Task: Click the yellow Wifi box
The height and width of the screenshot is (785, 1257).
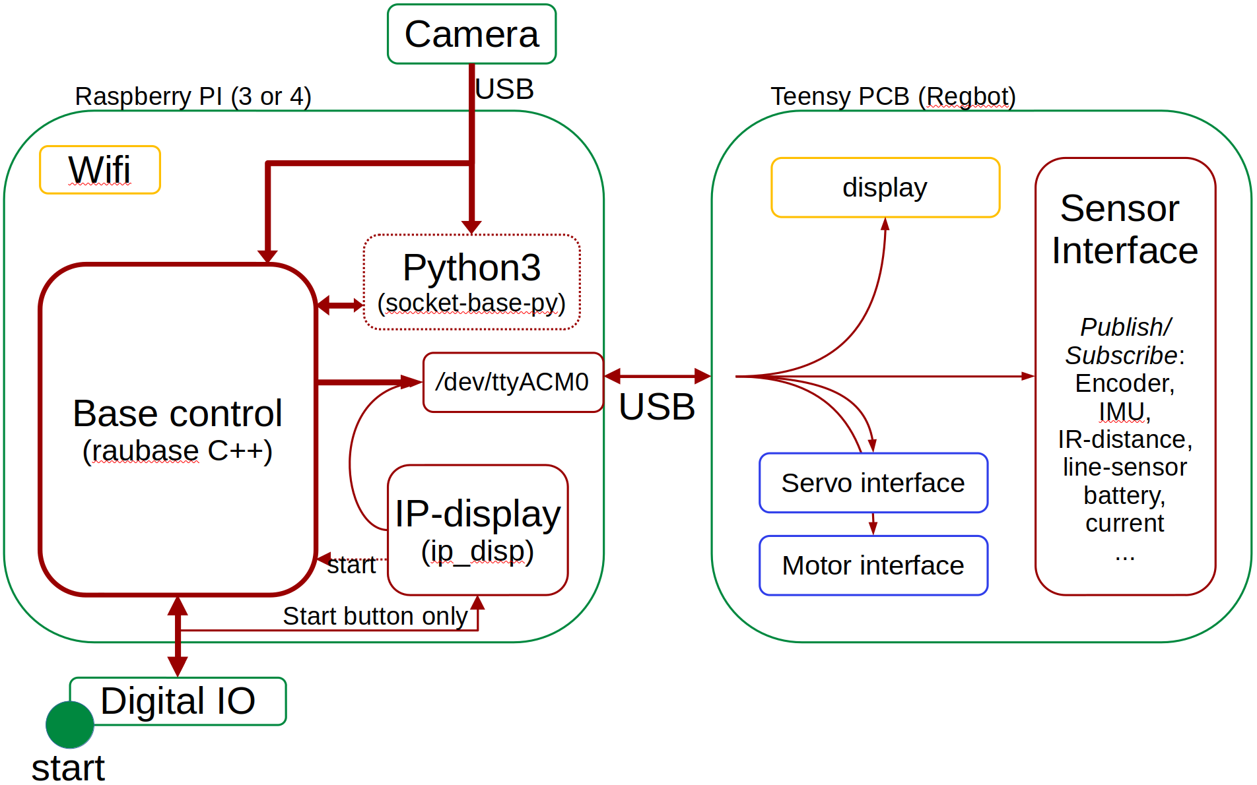Action: click(100, 170)
